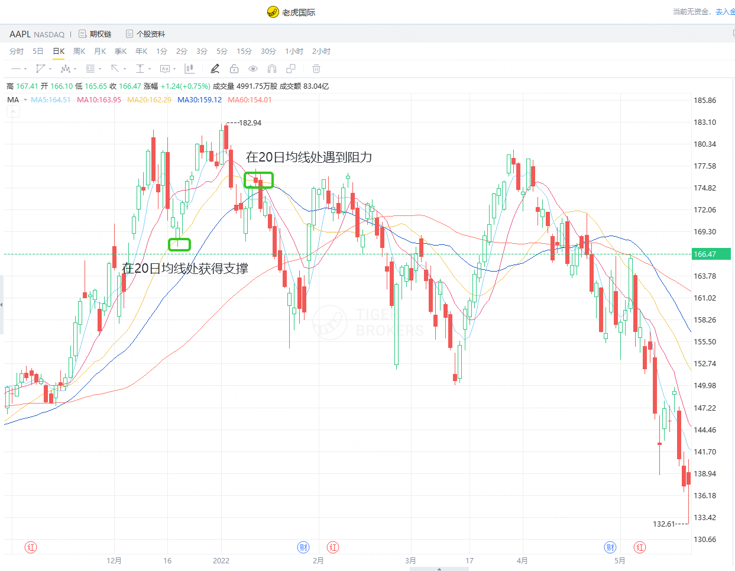Expand the line tool dropdown arrow

[x=25, y=69]
